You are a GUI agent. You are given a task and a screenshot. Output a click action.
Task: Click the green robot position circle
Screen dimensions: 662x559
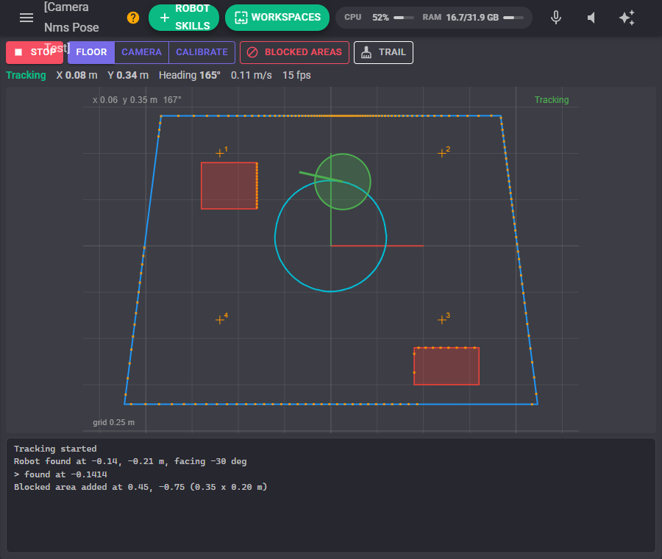click(x=343, y=182)
